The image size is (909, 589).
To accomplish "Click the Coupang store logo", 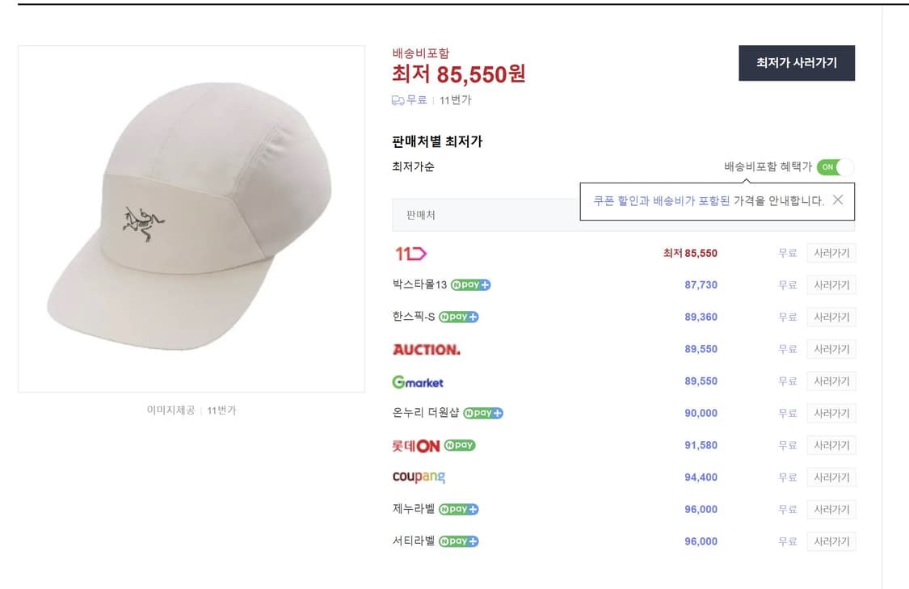I will (419, 477).
